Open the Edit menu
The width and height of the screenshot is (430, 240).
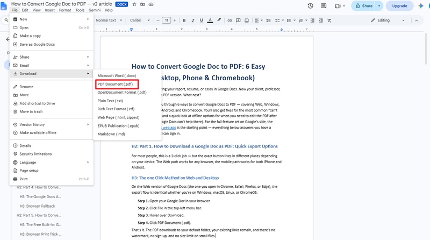click(25, 10)
